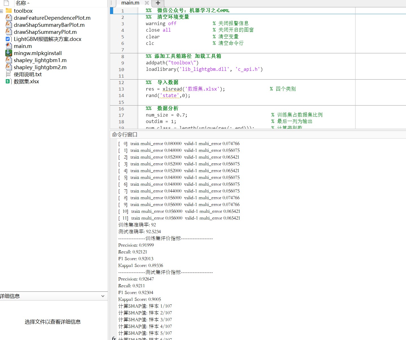Image resolution: width=406 pixels, height=340 pixels.
Task: Select shapley_lightgbm2.m in the file list
Action: click(x=40, y=67)
